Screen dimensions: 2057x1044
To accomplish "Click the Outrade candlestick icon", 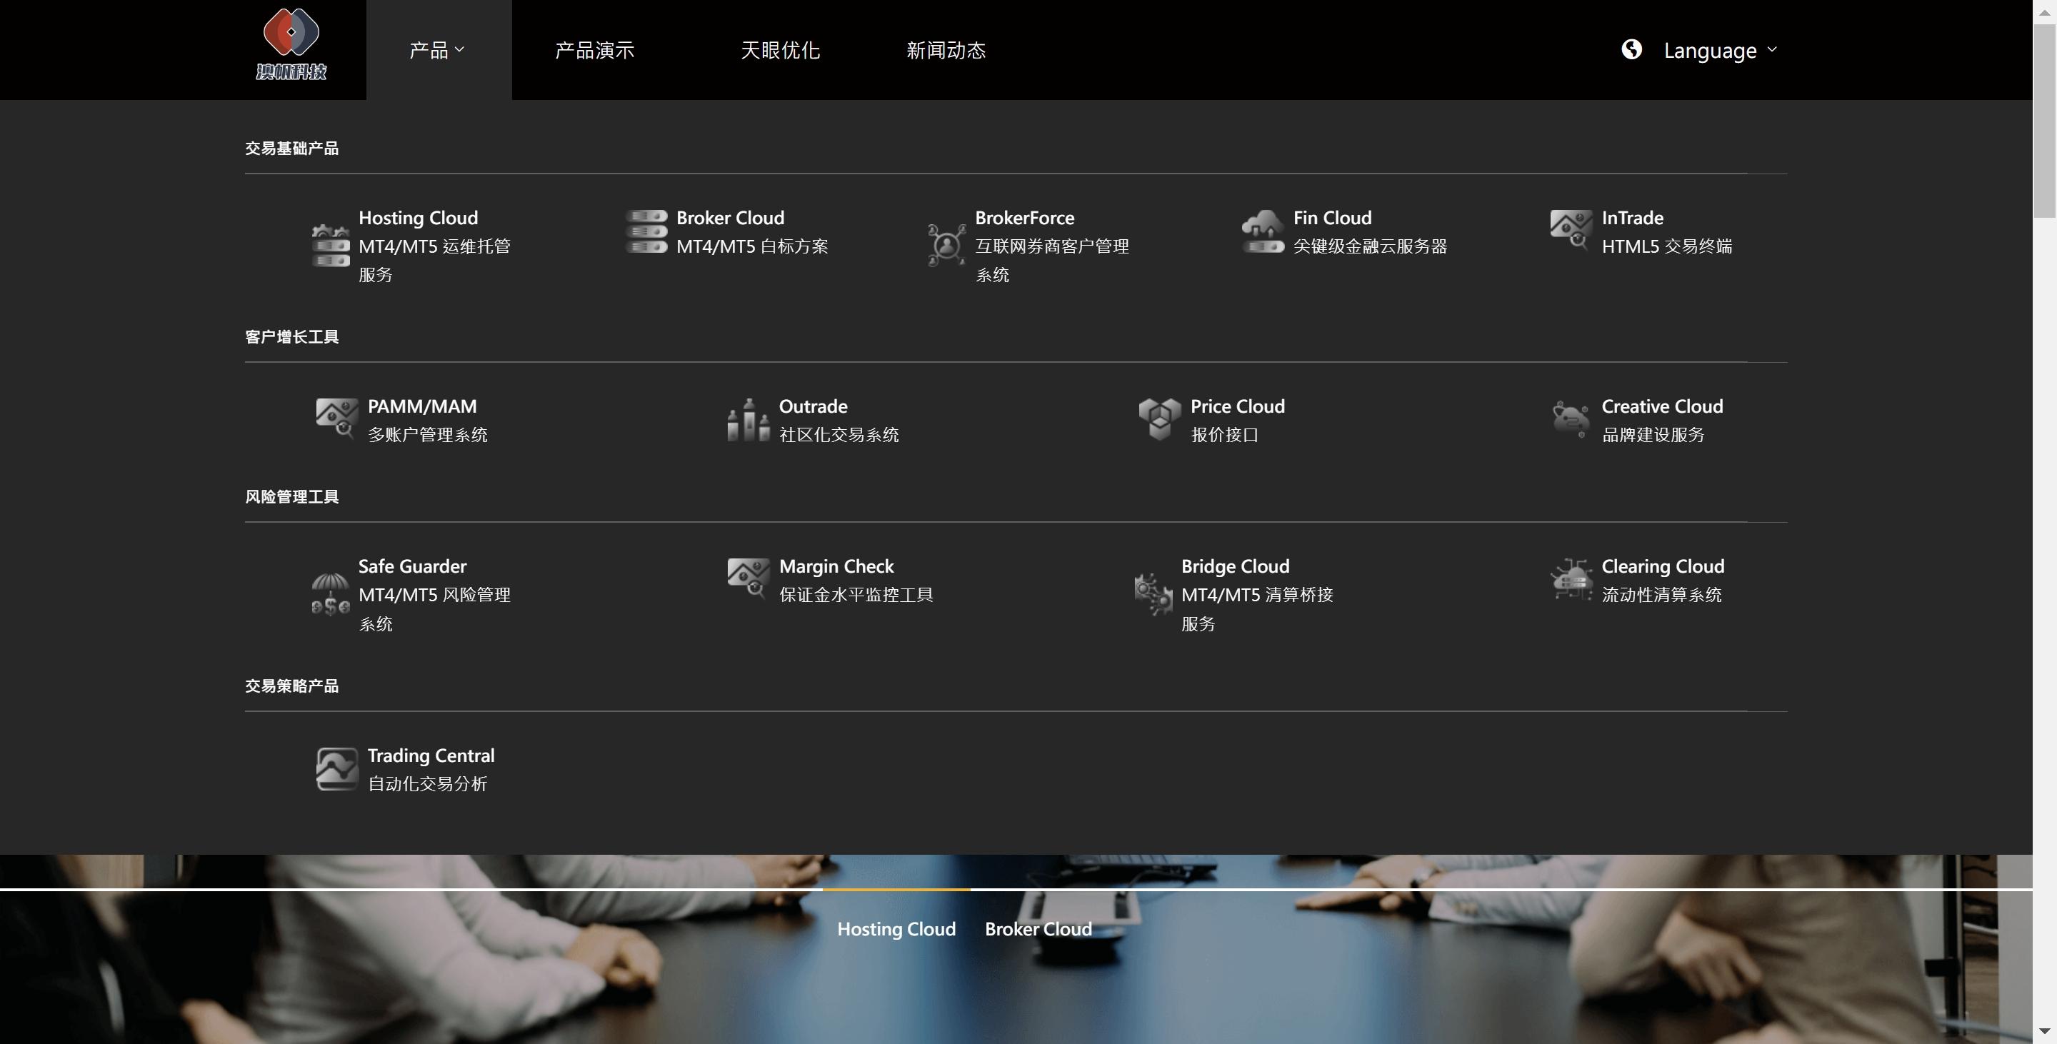I will click(749, 420).
